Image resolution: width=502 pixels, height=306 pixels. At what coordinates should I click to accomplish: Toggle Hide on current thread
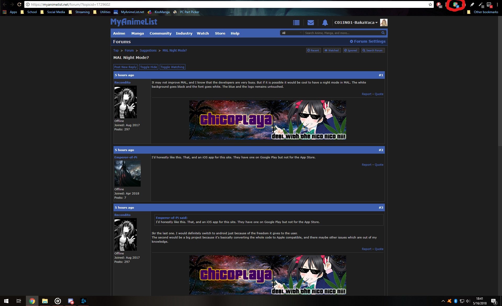(149, 67)
